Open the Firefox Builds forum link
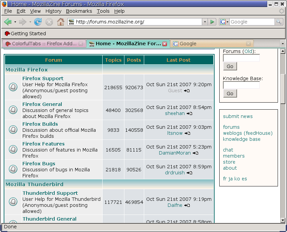The image size is (287, 232). pos(40,124)
